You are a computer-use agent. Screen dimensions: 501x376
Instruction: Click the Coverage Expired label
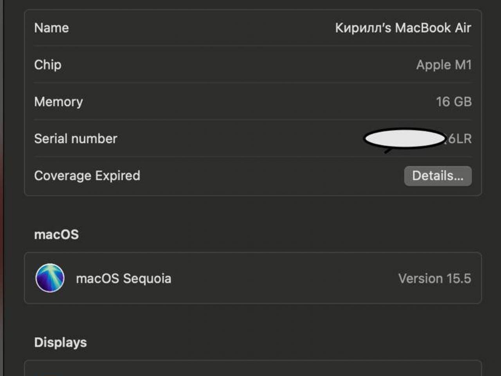[87, 175]
